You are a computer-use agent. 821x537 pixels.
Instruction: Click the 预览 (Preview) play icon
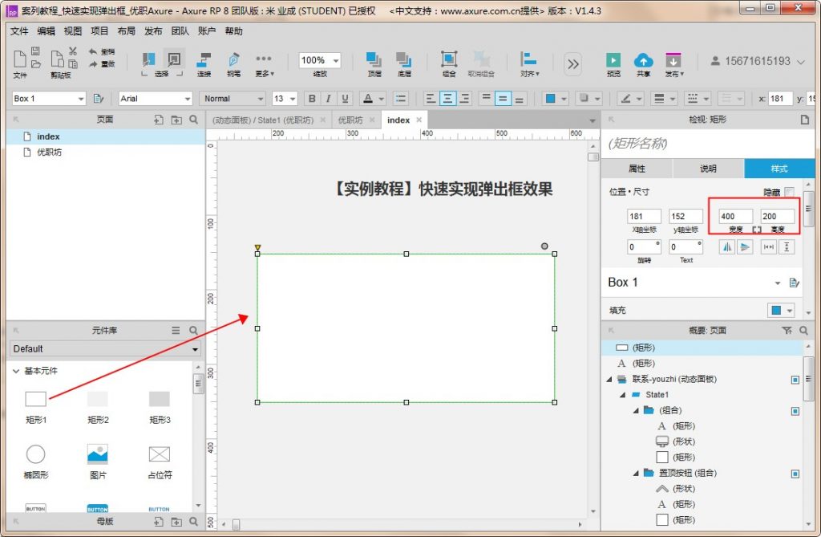[x=613, y=61]
